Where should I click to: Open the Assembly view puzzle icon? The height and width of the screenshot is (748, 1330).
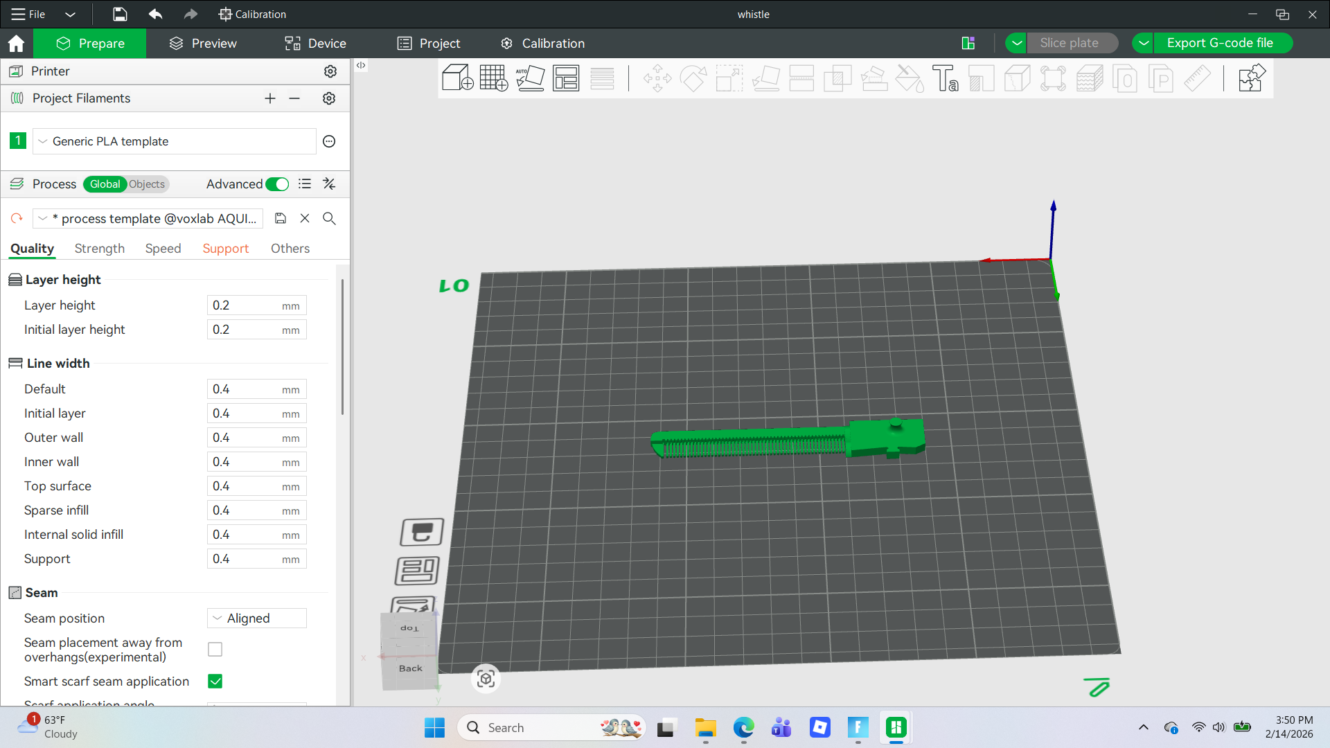tap(1251, 78)
